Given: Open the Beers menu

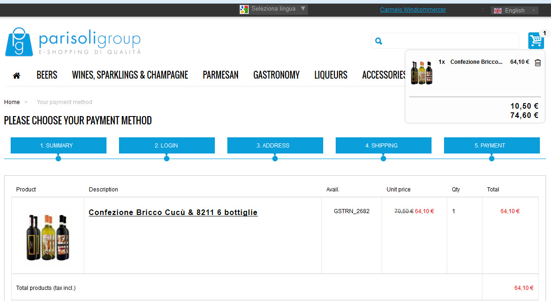Looking at the screenshot, I should 47,75.
